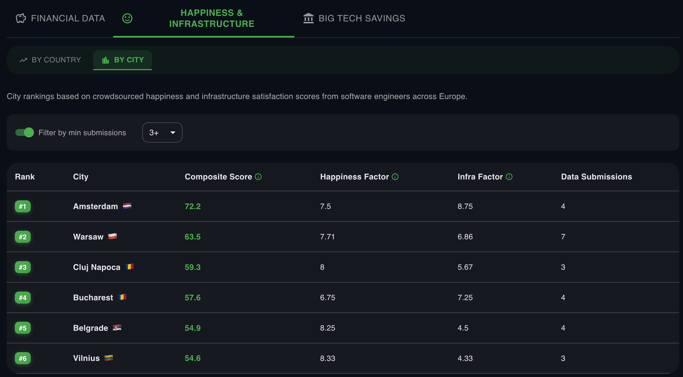The height and width of the screenshot is (377, 683).
Task: Open the 3+ minimum submissions dropdown
Action: [162, 132]
